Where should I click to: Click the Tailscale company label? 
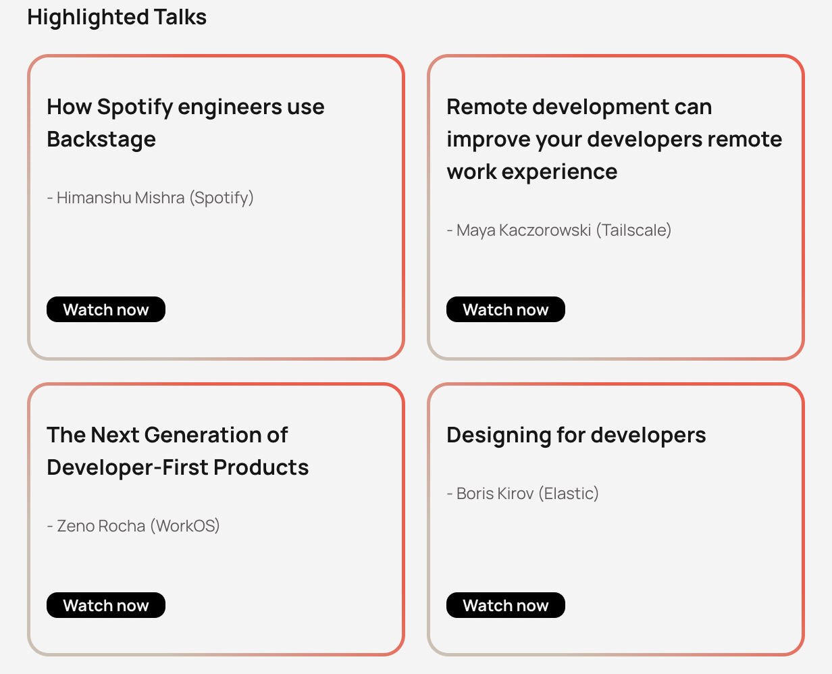coord(633,230)
